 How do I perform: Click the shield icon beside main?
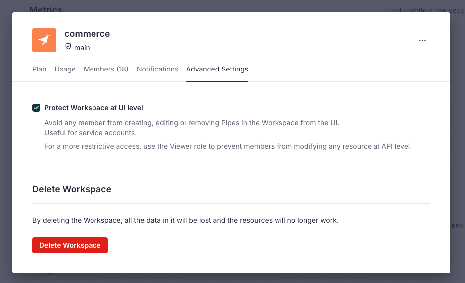click(68, 47)
